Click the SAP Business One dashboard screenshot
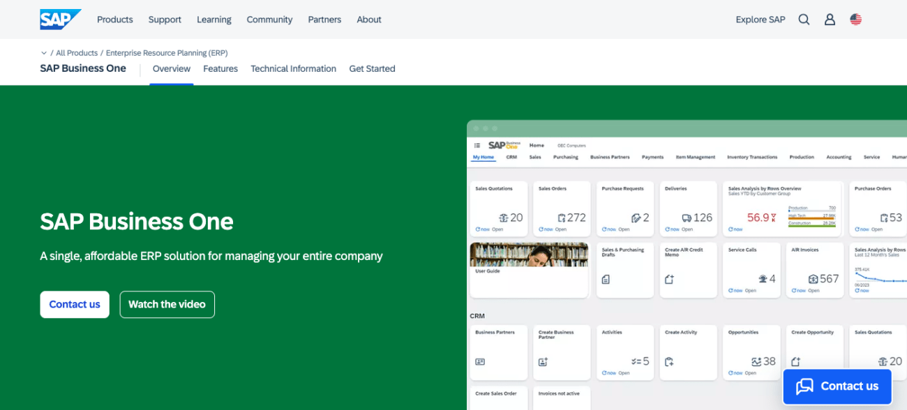The width and height of the screenshot is (907, 410). tap(687, 265)
